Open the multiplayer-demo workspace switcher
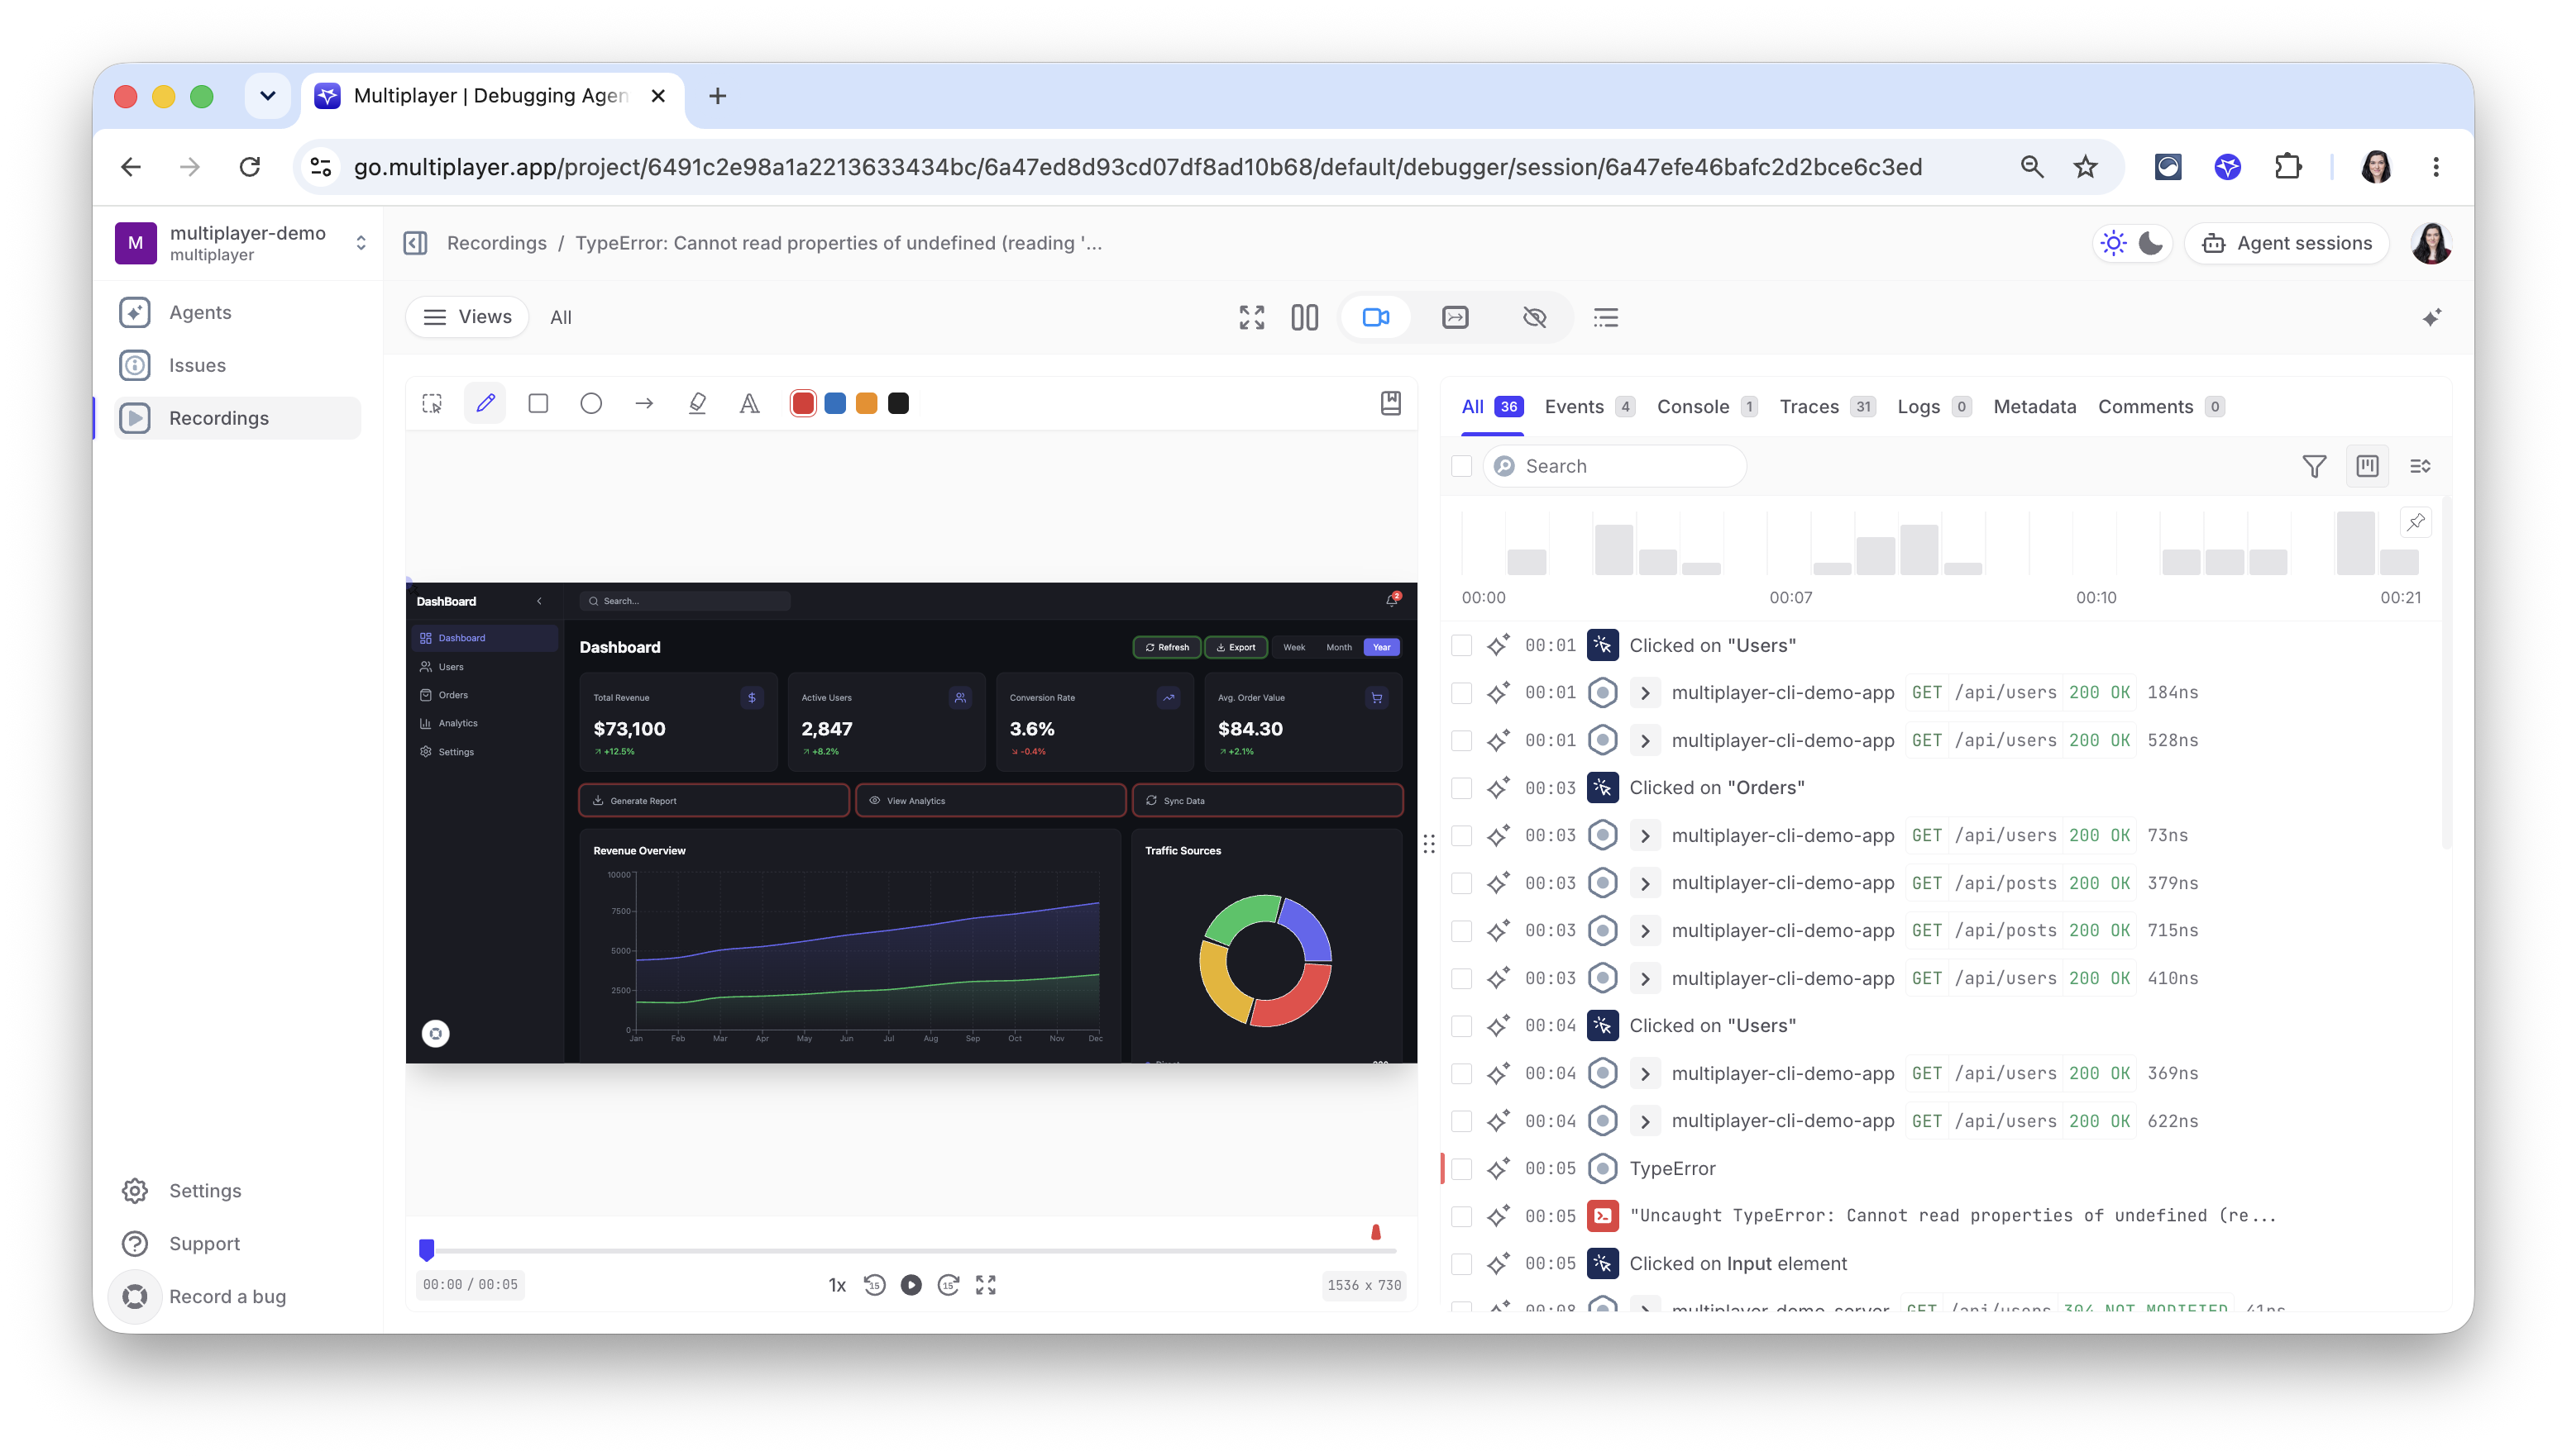 (x=241, y=243)
